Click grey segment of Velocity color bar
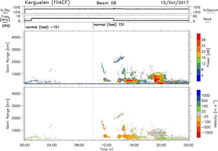 (199, 114)
